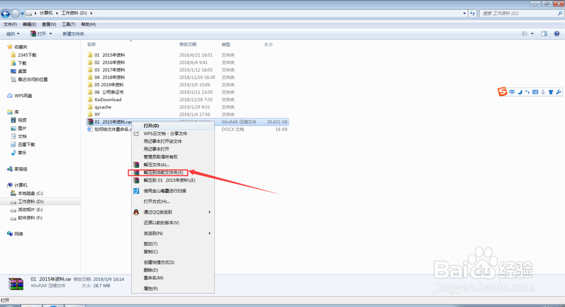Click the QQ penguin icon in context menu
Screen dimensions: 565x307
[x=136, y=212]
